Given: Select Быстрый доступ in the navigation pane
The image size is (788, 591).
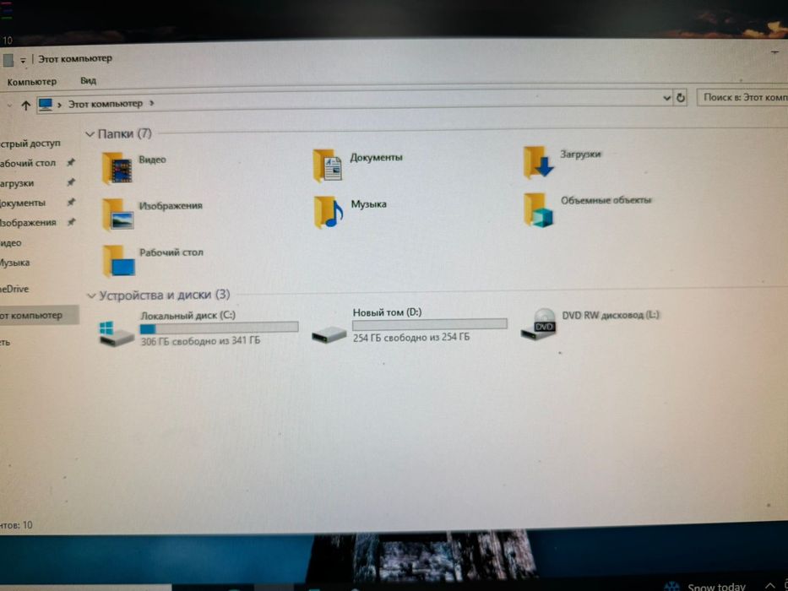Looking at the screenshot, I should click(30, 144).
